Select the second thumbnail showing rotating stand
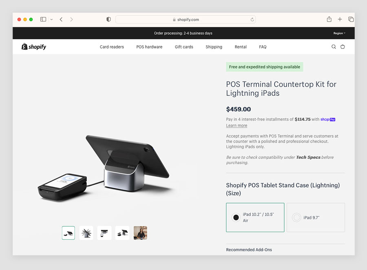The image size is (367, 270). [x=86, y=233]
